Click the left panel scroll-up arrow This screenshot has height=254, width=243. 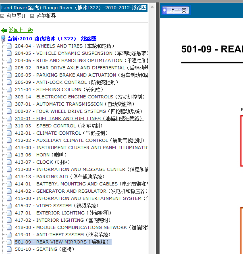pyautogui.click(x=152, y=7)
